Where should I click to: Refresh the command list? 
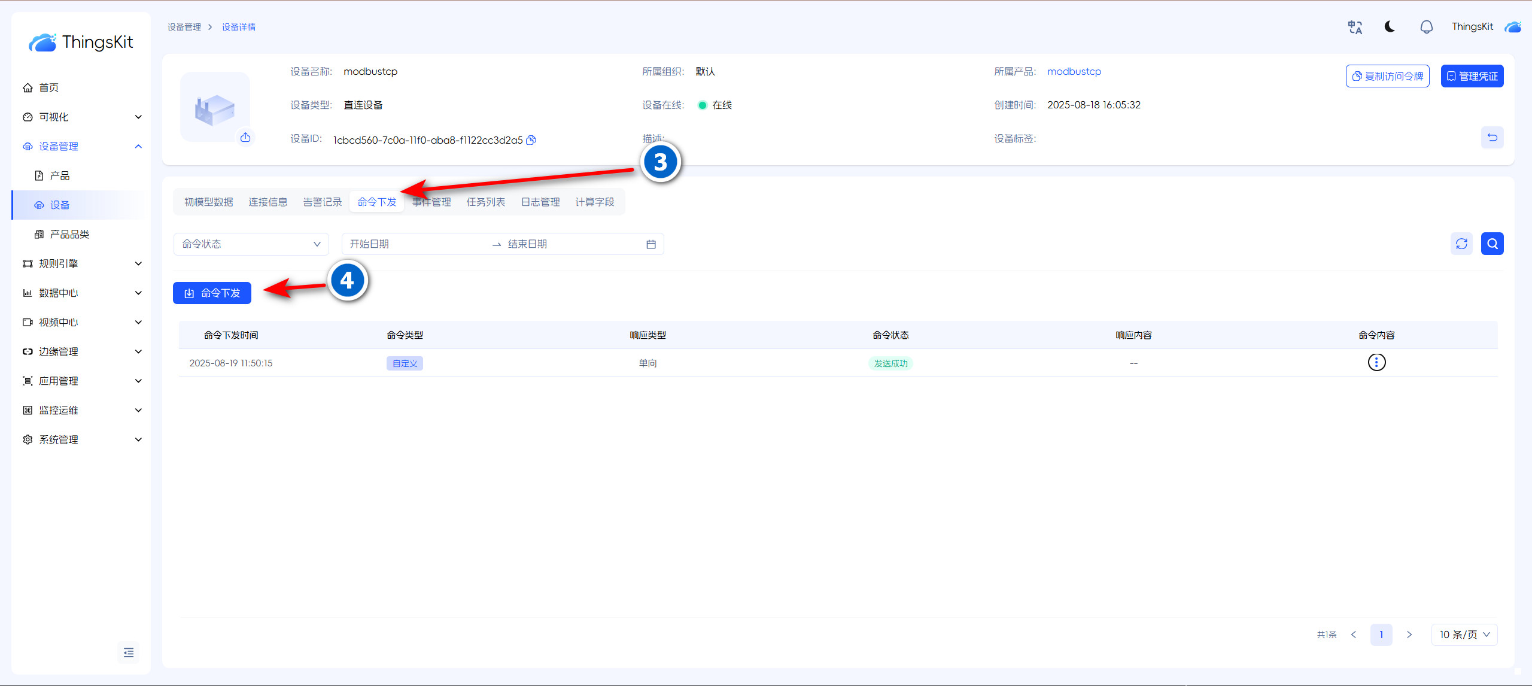[1461, 244]
